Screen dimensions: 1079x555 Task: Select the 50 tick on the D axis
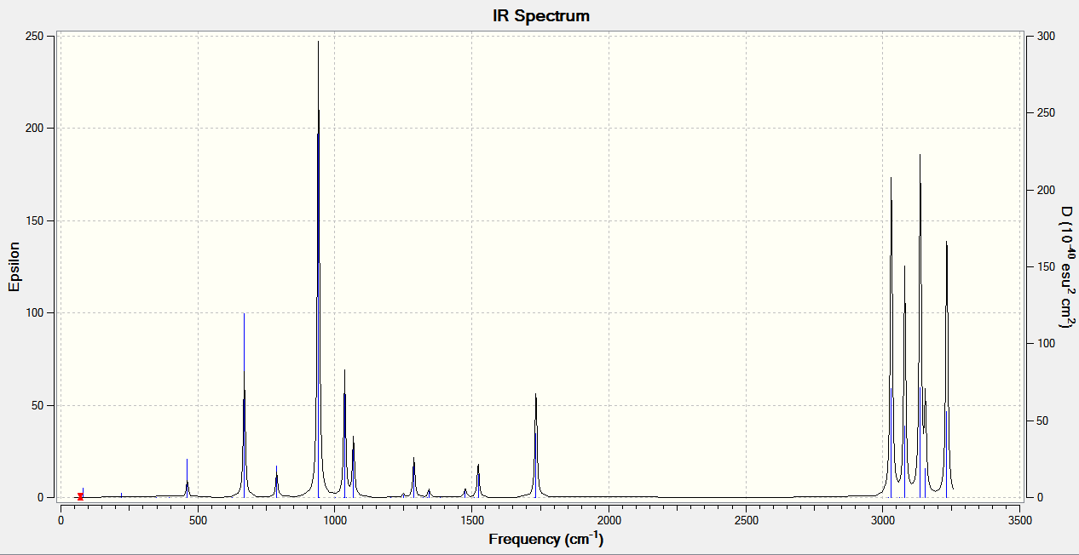click(x=1041, y=421)
